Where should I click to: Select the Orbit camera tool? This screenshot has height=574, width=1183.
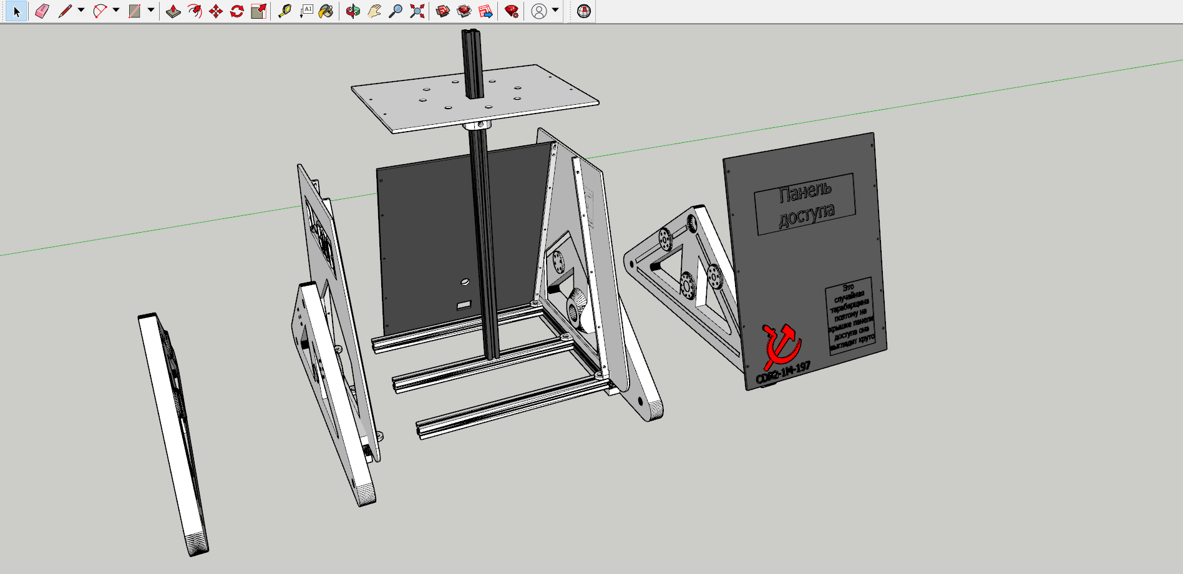coord(353,11)
